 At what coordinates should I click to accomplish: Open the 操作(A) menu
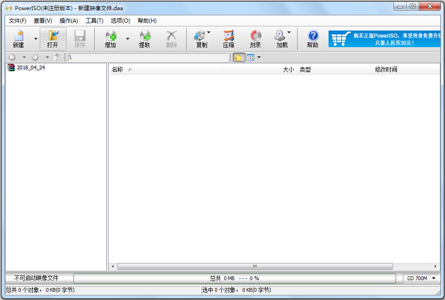point(69,21)
